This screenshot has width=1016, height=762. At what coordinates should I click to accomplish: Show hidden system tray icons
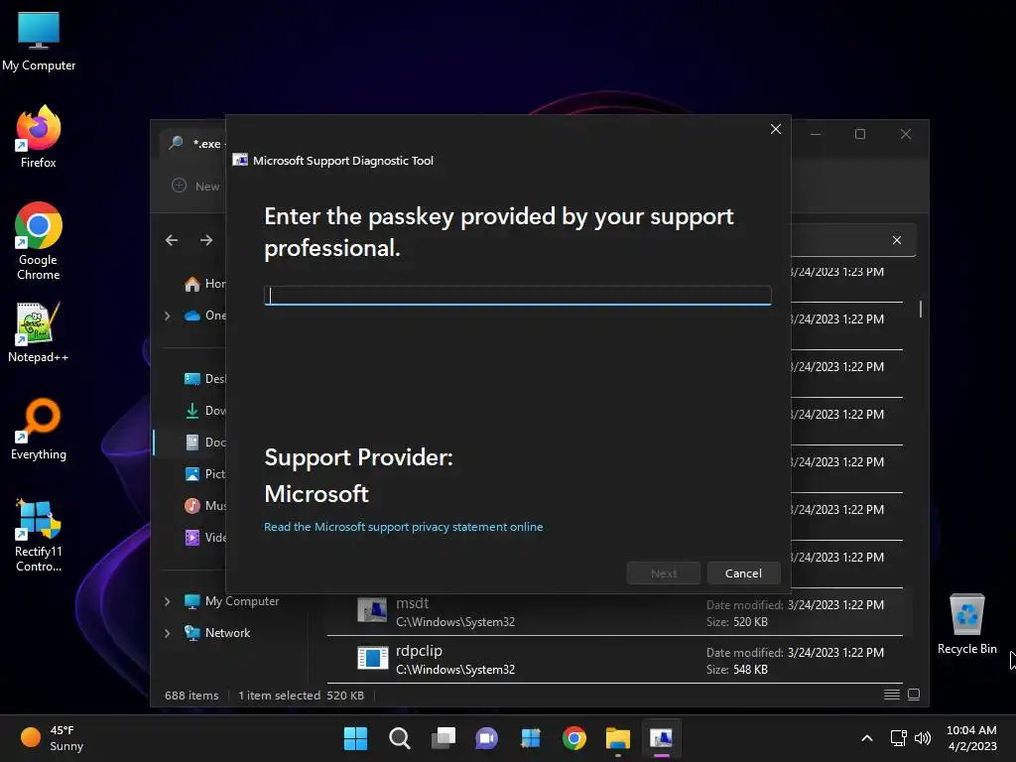pyautogui.click(x=867, y=738)
